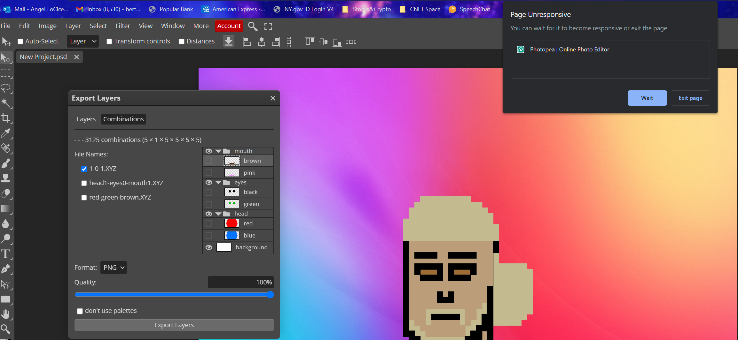
Task: Open the Filter menu
Action: [x=123, y=26]
